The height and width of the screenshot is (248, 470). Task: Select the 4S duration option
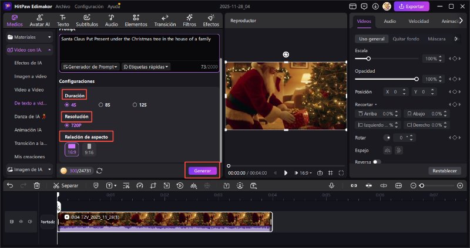[70, 105]
